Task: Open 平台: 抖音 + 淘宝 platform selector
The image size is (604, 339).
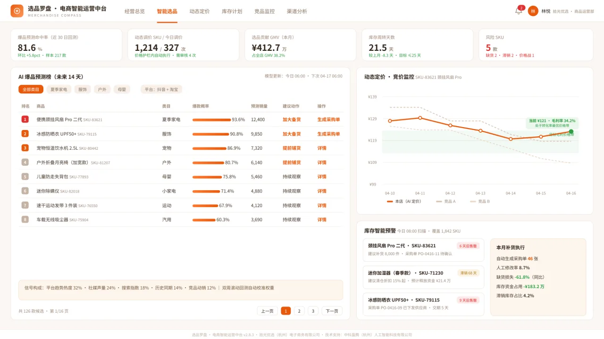Action: [x=161, y=89]
